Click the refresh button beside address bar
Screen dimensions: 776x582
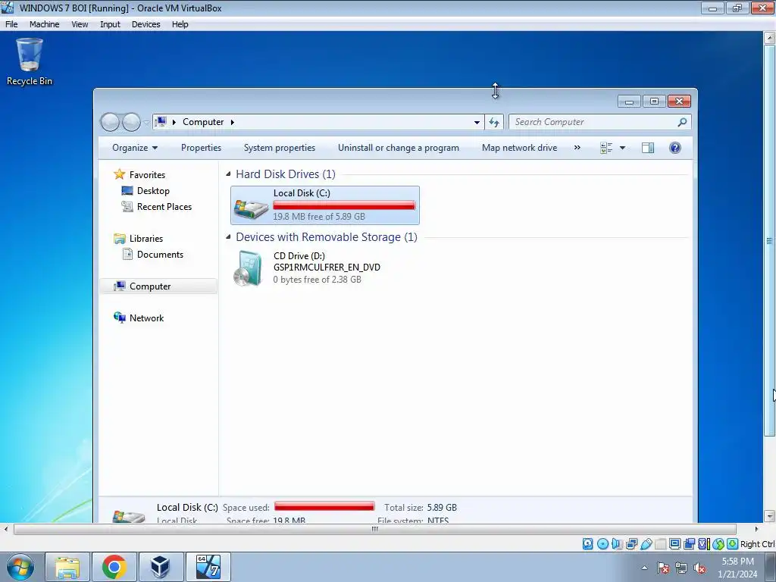coord(494,122)
